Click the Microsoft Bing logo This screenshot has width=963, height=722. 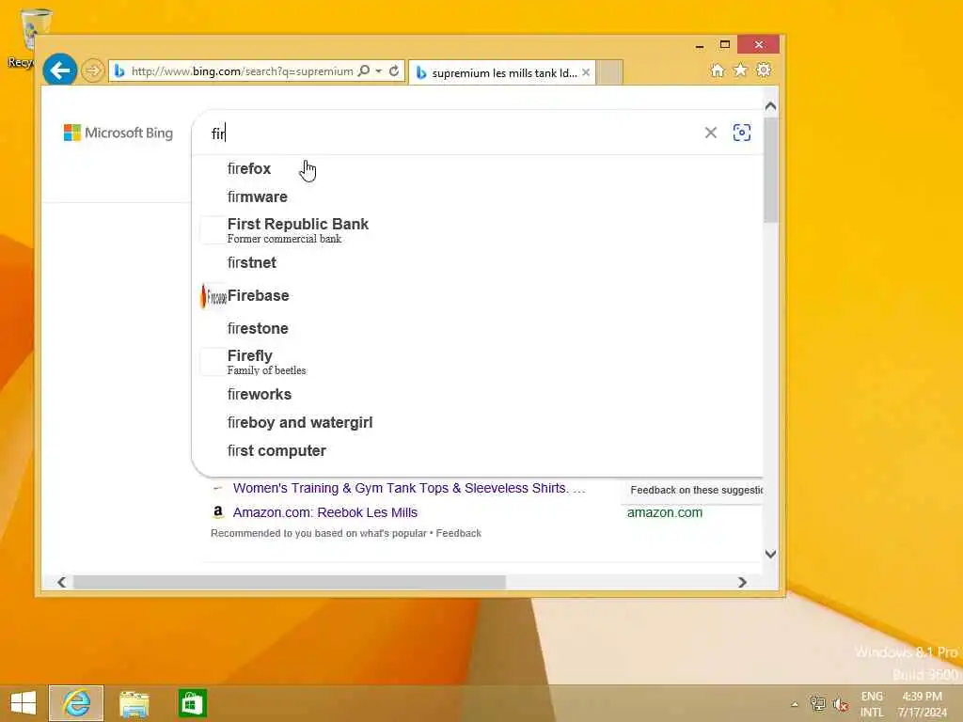118,133
